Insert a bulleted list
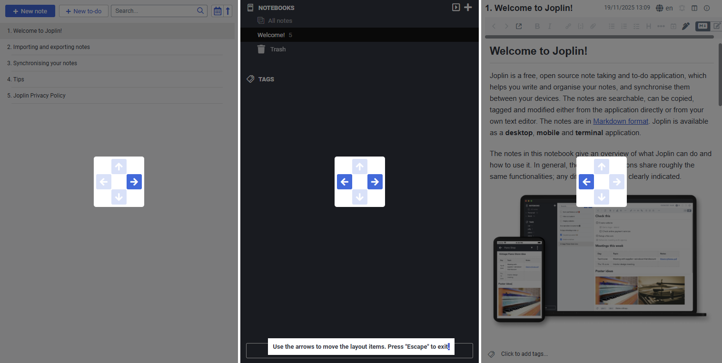 (612, 26)
